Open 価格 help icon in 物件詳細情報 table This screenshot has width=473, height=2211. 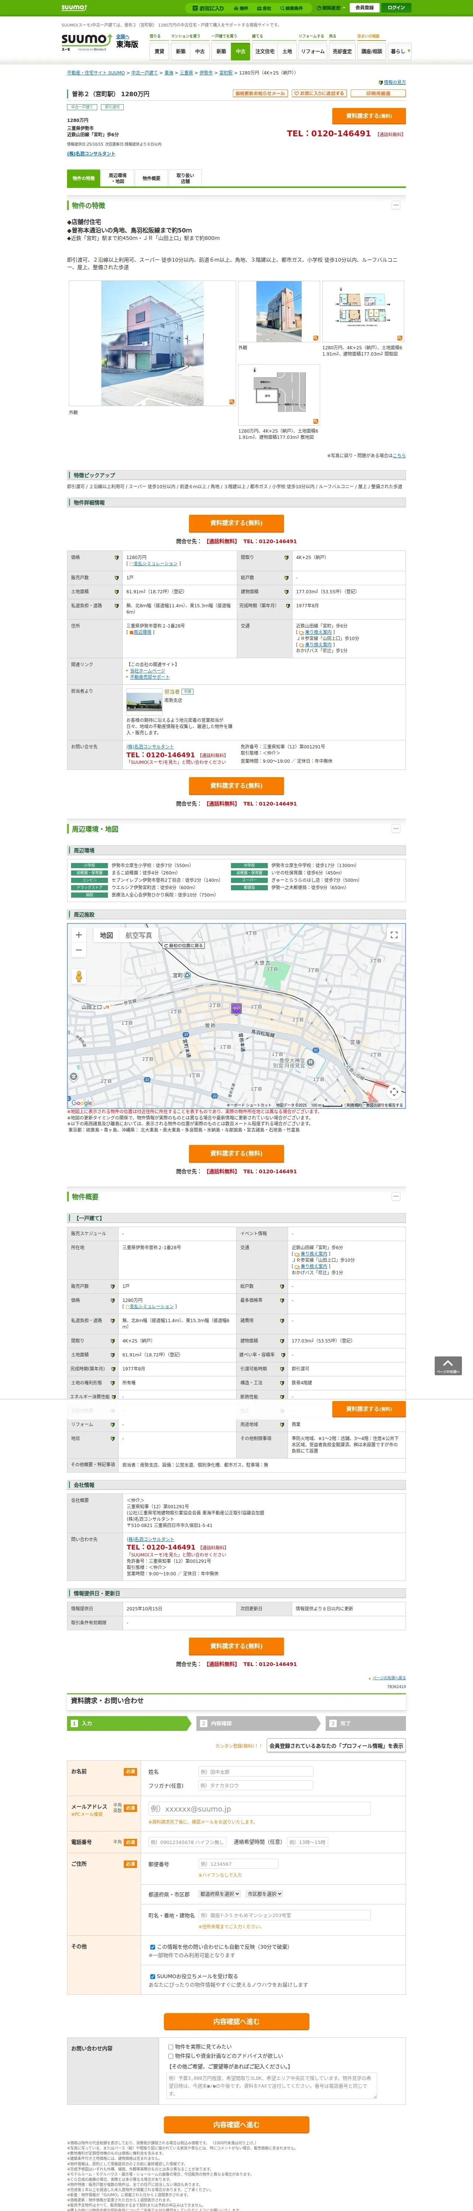pos(117,557)
